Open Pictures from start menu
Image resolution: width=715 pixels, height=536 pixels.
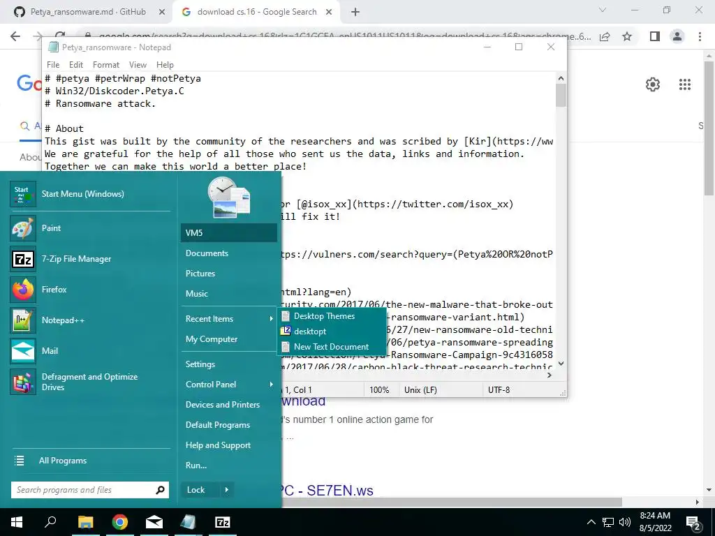tap(228, 274)
